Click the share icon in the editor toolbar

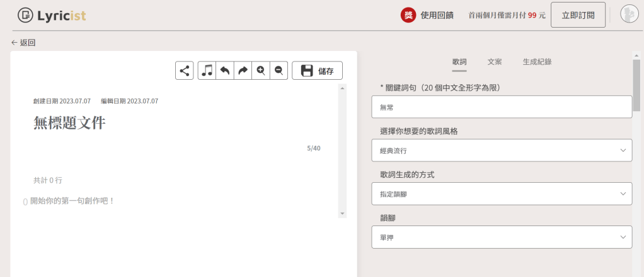[x=185, y=70]
